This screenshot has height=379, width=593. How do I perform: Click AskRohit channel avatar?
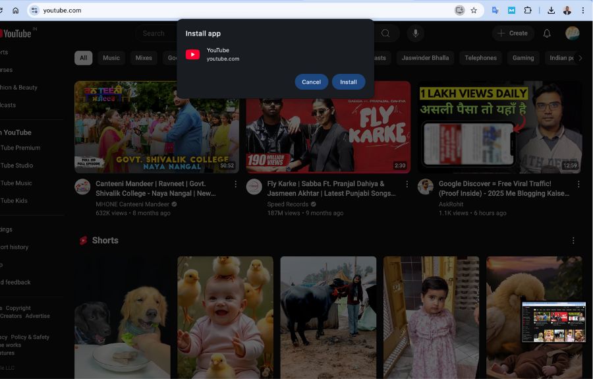point(426,187)
